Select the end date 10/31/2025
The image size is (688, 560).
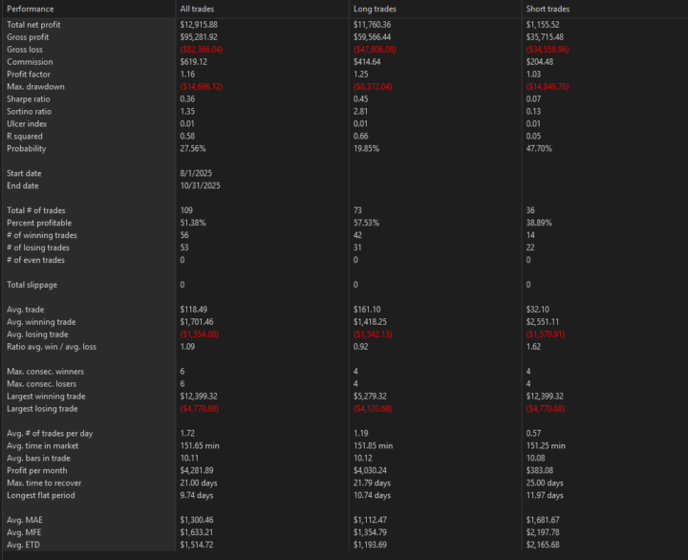[x=200, y=185]
